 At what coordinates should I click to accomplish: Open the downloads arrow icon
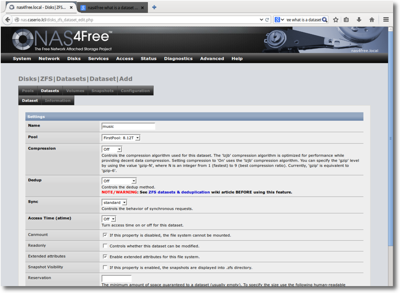tap(359, 20)
